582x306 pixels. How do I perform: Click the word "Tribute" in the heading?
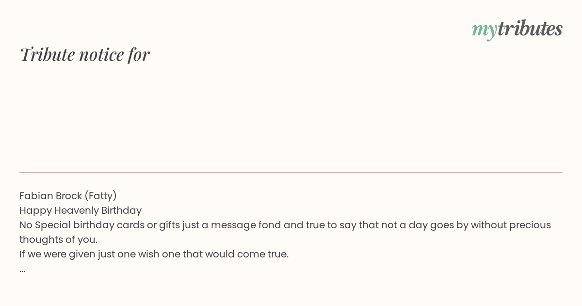[x=47, y=54]
